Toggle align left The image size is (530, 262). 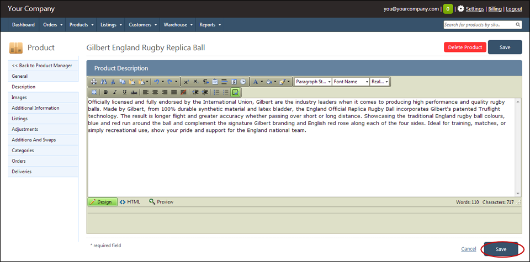[146, 92]
